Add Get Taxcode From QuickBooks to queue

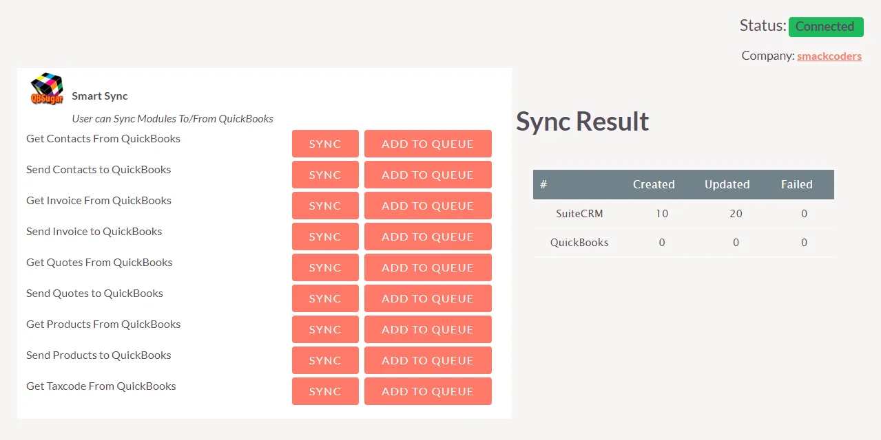click(x=428, y=391)
